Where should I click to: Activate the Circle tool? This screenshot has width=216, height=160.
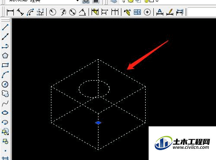(x=5, y=84)
